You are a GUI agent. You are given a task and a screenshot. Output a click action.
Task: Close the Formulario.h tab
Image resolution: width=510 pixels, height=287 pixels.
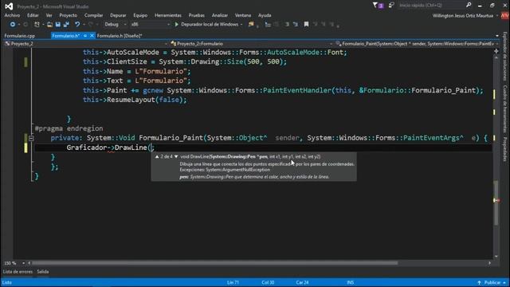92,36
